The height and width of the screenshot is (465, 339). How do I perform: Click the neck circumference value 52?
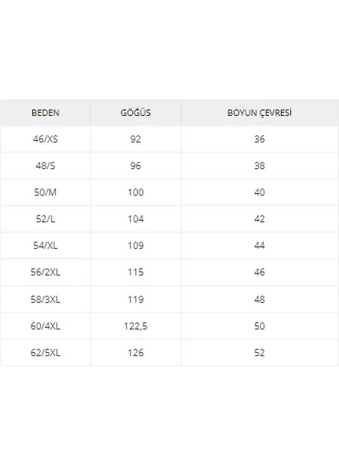click(x=260, y=353)
